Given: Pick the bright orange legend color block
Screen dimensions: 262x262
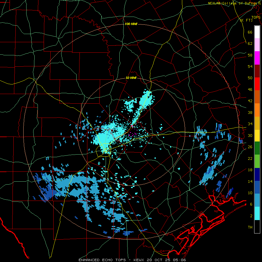Looking at the screenshot, I should (x=257, y=110).
